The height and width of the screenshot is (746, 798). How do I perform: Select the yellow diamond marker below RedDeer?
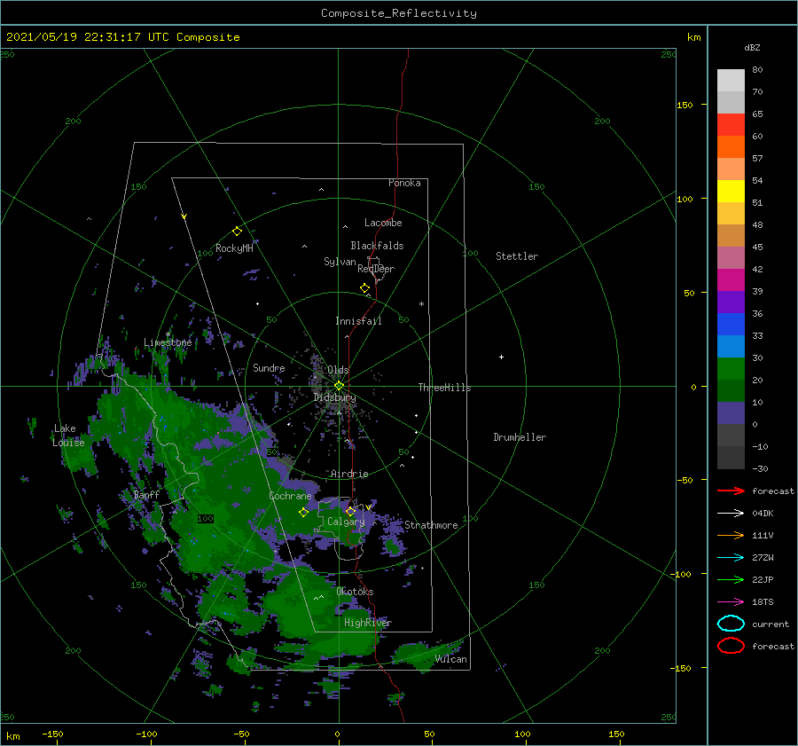[x=365, y=287]
